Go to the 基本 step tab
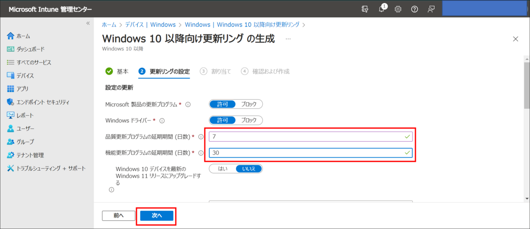Viewport: 530px width, 229px height. [117, 71]
